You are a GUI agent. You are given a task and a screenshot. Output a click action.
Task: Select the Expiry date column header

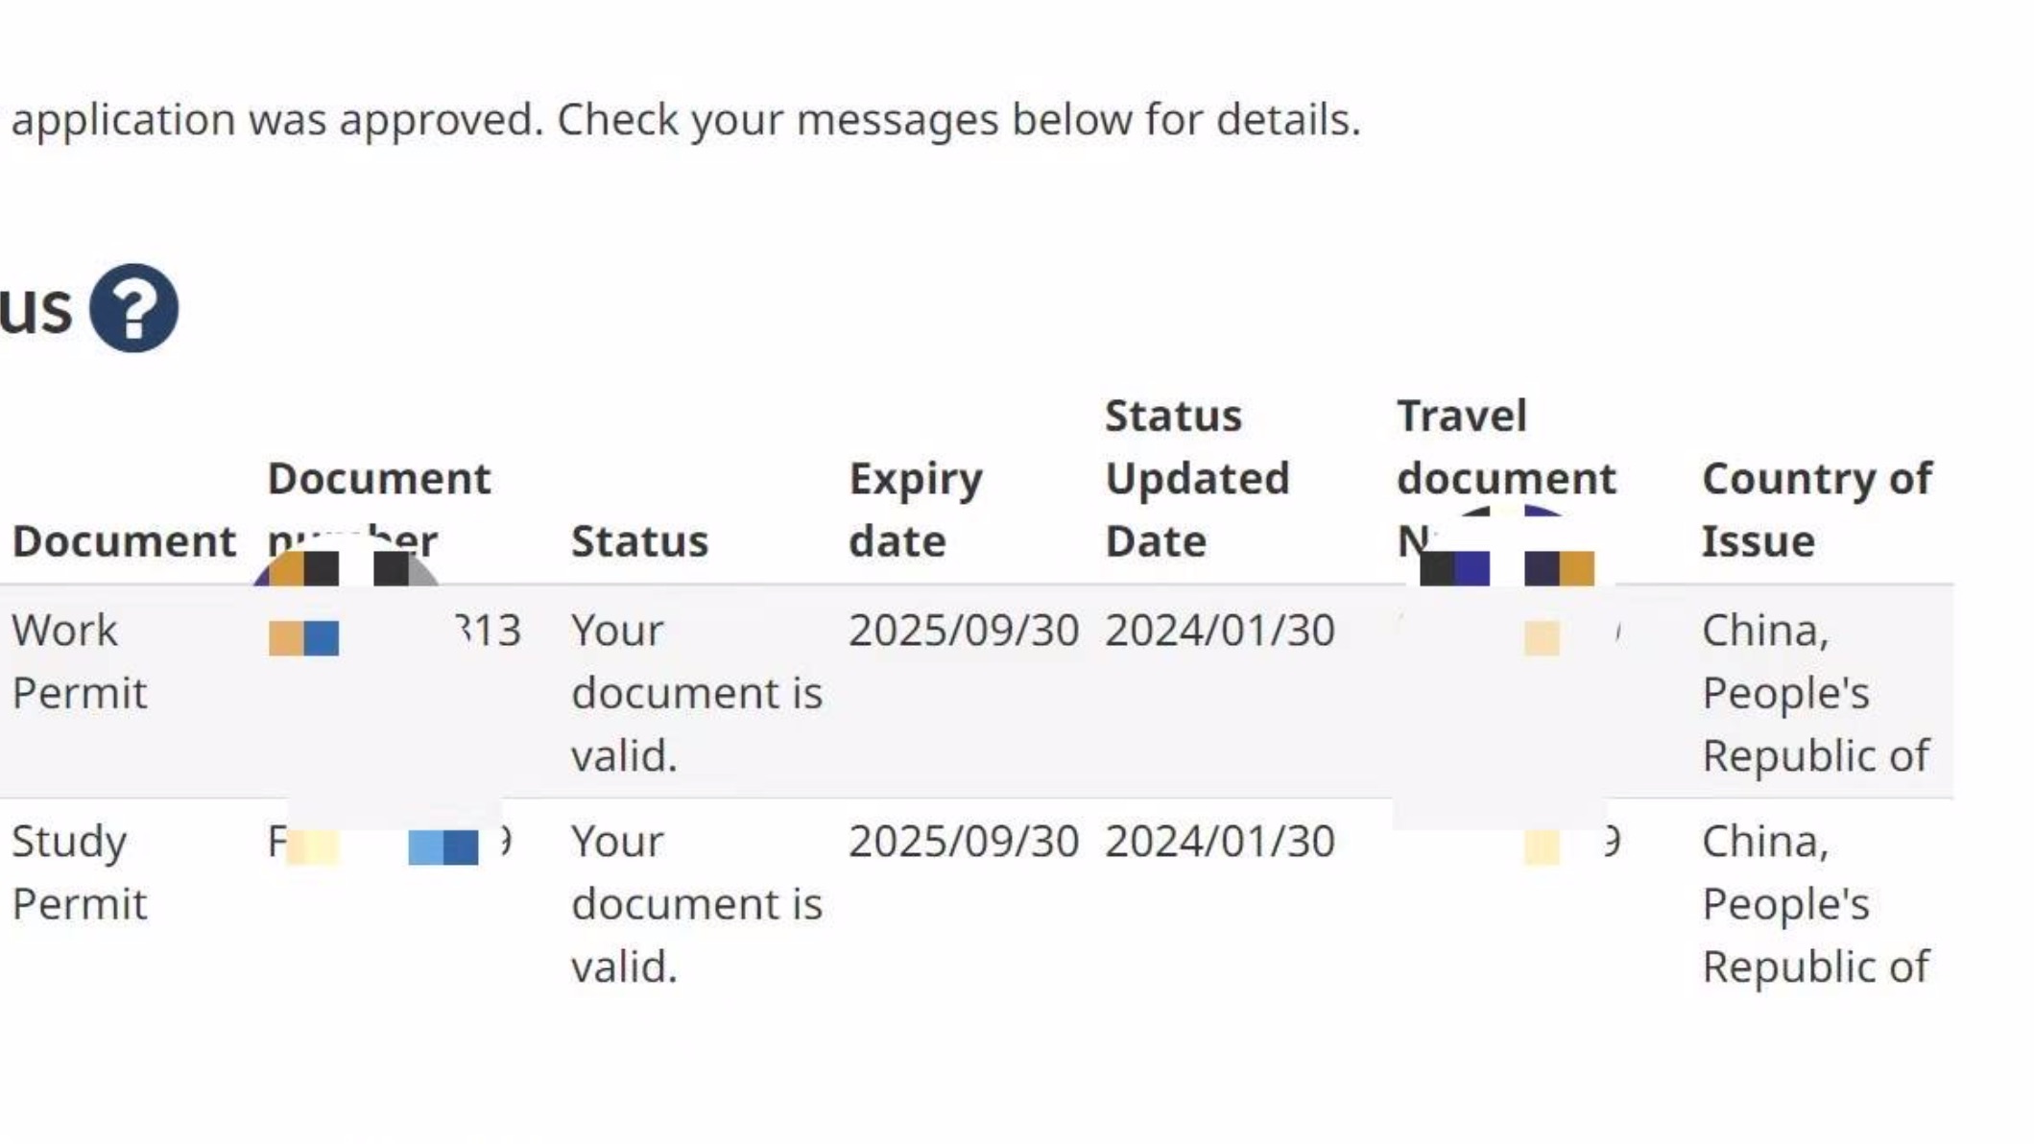pos(916,510)
